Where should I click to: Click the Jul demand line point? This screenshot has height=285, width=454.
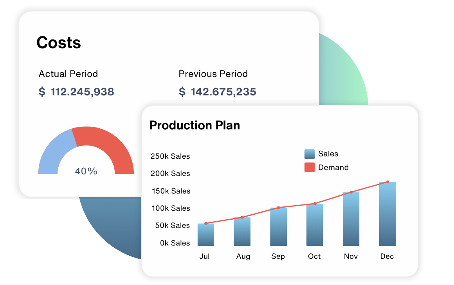(205, 223)
